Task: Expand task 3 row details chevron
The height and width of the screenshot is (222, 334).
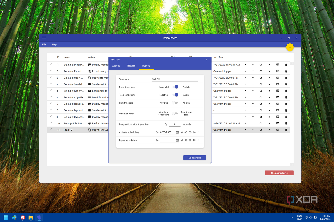Action: pos(51,77)
